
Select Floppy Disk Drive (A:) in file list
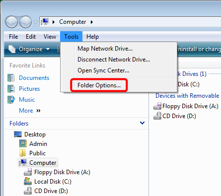tap(190, 106)
